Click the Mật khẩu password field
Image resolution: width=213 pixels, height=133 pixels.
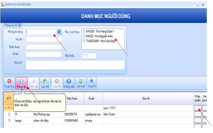click(x=89, y=56)
